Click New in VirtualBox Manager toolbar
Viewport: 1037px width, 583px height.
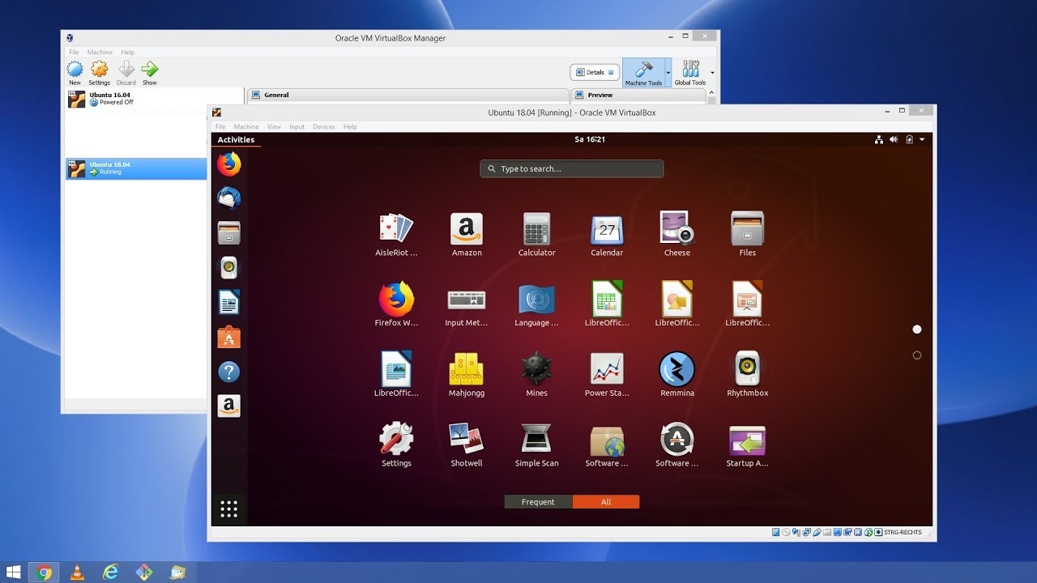pos(75,72)
